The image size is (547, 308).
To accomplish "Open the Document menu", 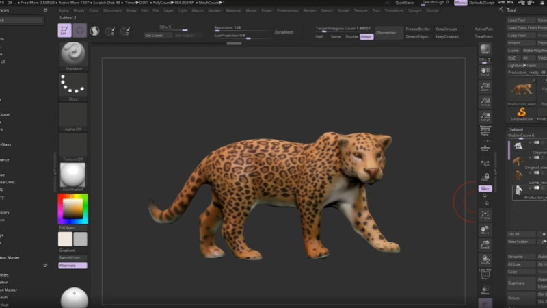I will [113, 10].
